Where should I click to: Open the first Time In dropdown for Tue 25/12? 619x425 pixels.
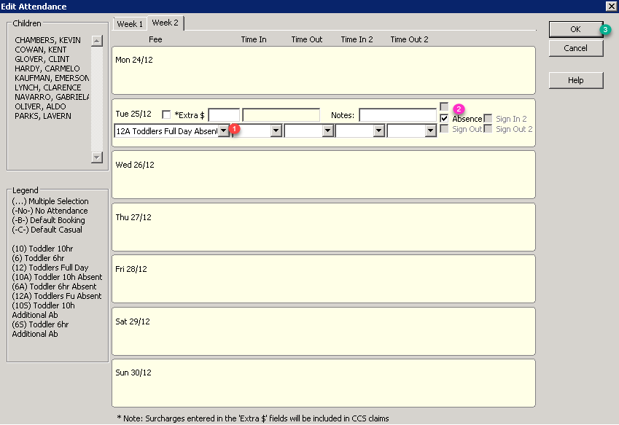pos(276,130)
